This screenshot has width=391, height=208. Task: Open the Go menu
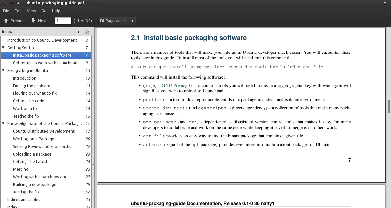pyautogui.click(x=44, y=11)
